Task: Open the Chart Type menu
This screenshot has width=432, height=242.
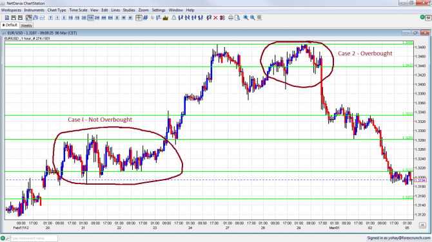Action: pyautogui.click(x=57, y=10)
